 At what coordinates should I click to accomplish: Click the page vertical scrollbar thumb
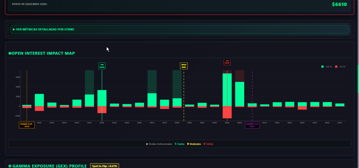[358, 79]
